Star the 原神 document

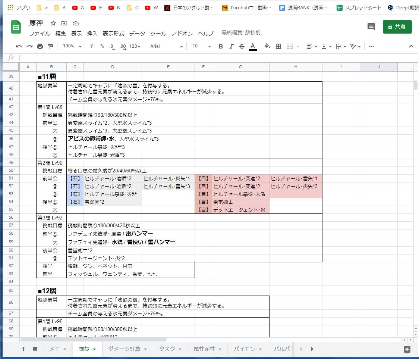[53, 23]
